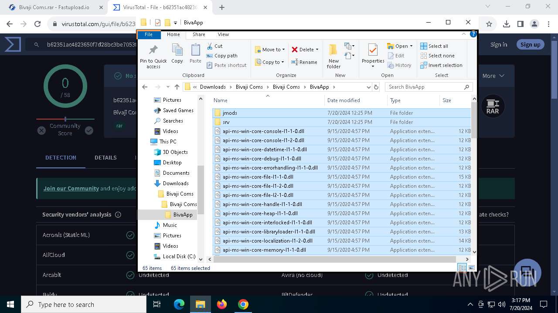Bookmark this page star icon
The height and width of the screenshot is (313, 558).
pos(489,24)
